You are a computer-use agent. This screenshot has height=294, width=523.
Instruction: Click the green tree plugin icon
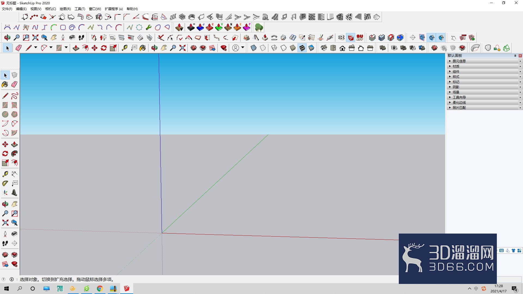click(x=259, y=27)
